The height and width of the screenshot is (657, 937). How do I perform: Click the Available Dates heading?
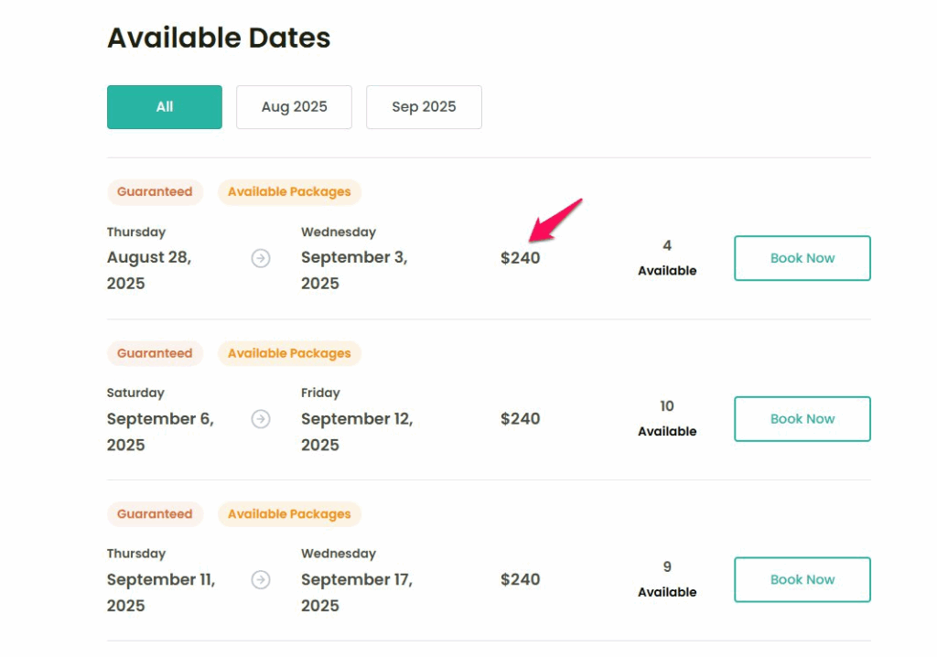tap(219, 38)
